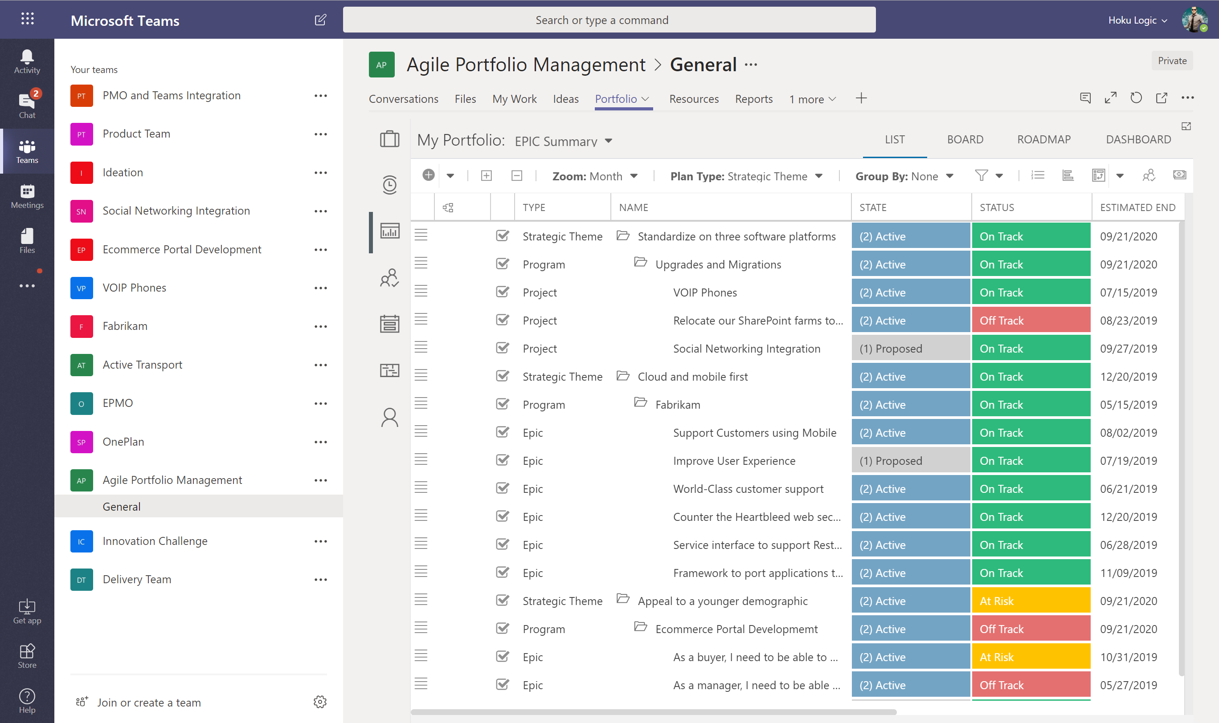
Task: Toggle checkbox for Appeal to a younger demographic
Action: [x=502, y=600]
